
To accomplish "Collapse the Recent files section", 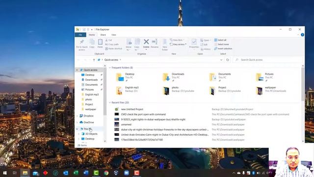I will (110, 103).
